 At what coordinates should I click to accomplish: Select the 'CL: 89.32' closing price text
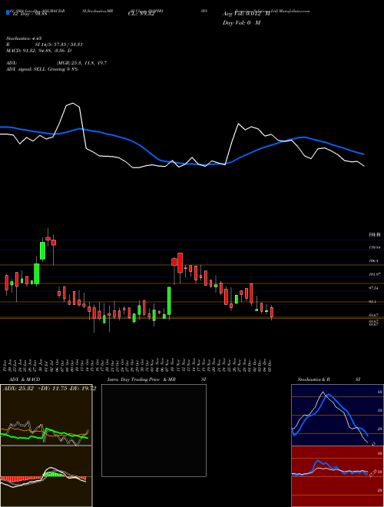(141, 14)
